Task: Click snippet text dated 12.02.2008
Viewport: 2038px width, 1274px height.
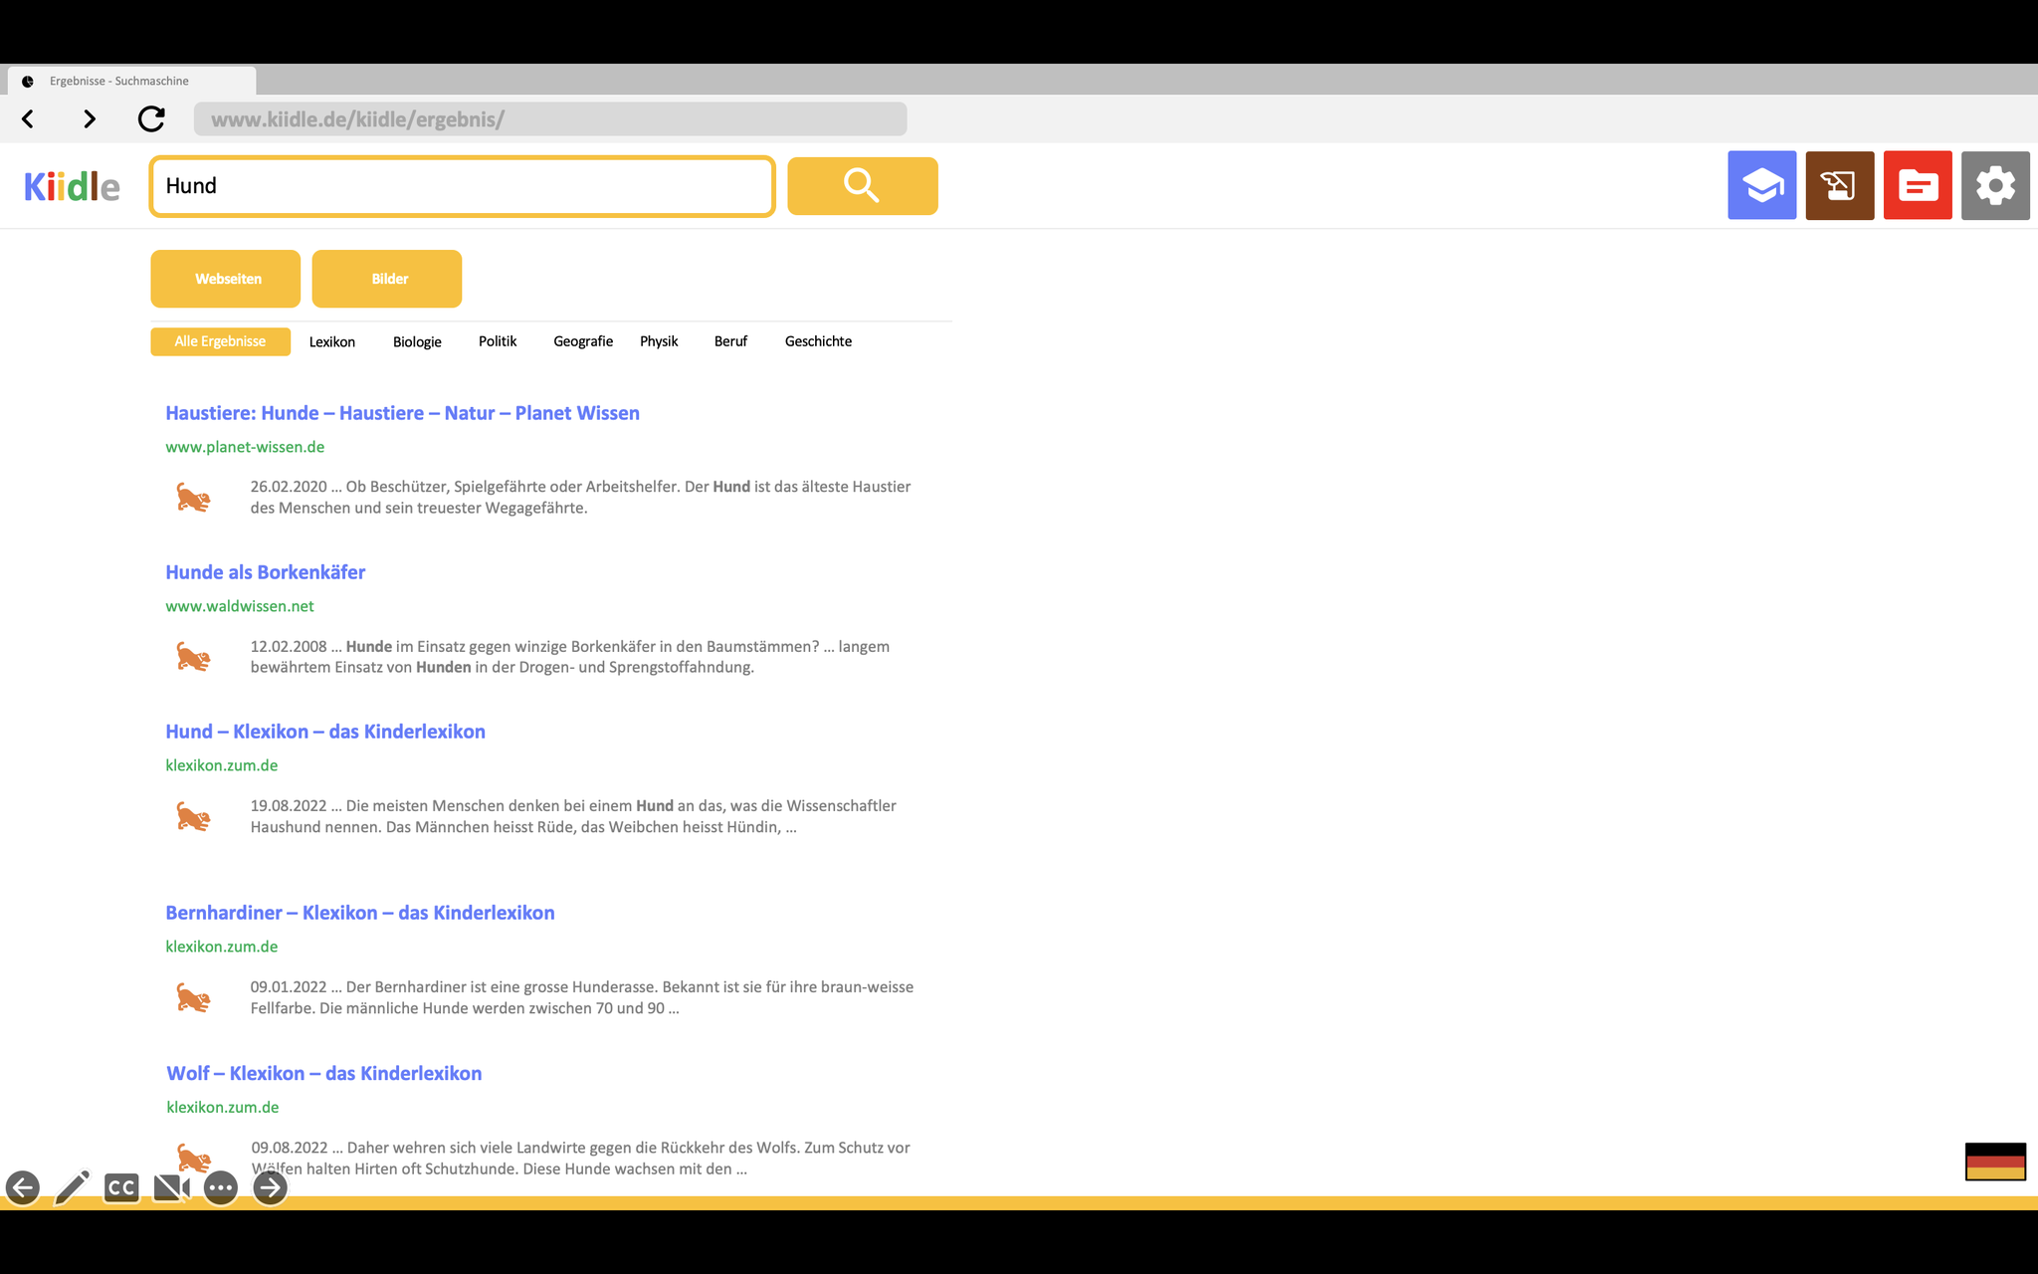Action: pyautogui.click(x=569, y=656)
